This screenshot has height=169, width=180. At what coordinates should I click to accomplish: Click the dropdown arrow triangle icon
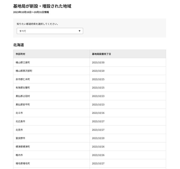click(x=79, y=31)
